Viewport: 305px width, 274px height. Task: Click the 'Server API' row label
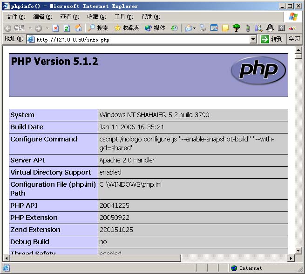coord(27,160)
